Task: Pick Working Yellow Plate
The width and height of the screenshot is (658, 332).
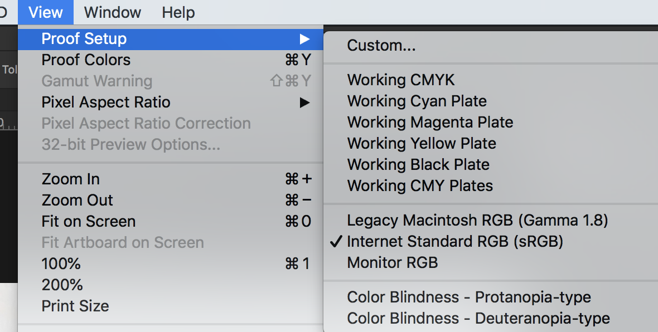Action: (421, 144)
